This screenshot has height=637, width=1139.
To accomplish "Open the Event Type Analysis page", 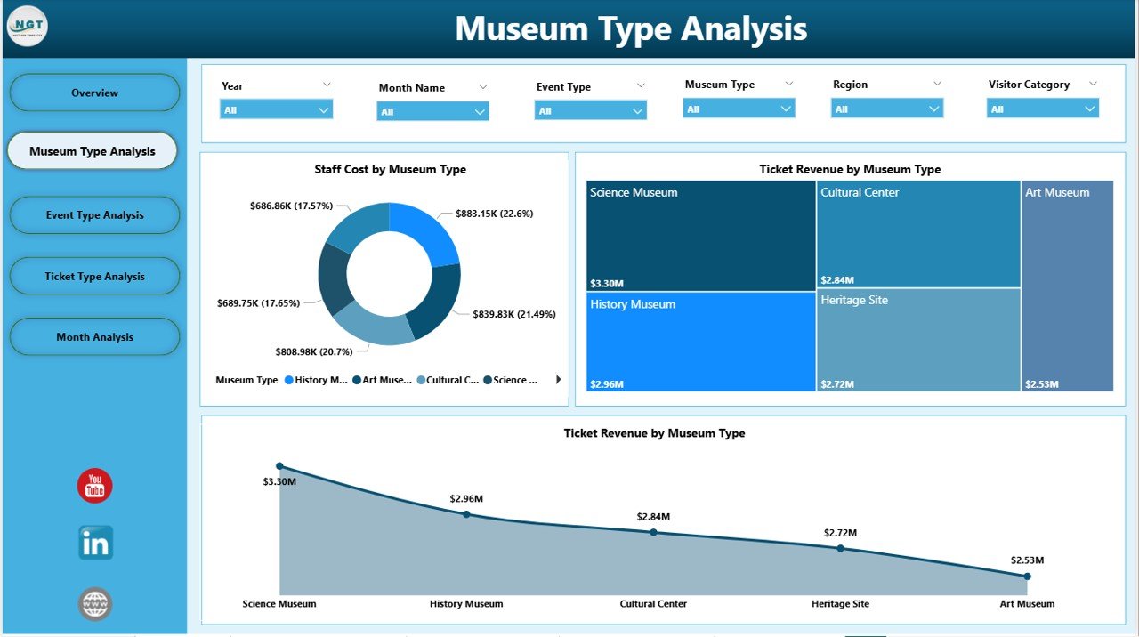I will pos(94,214).
